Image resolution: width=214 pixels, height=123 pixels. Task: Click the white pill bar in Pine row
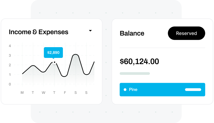click(x=193, y=90)
